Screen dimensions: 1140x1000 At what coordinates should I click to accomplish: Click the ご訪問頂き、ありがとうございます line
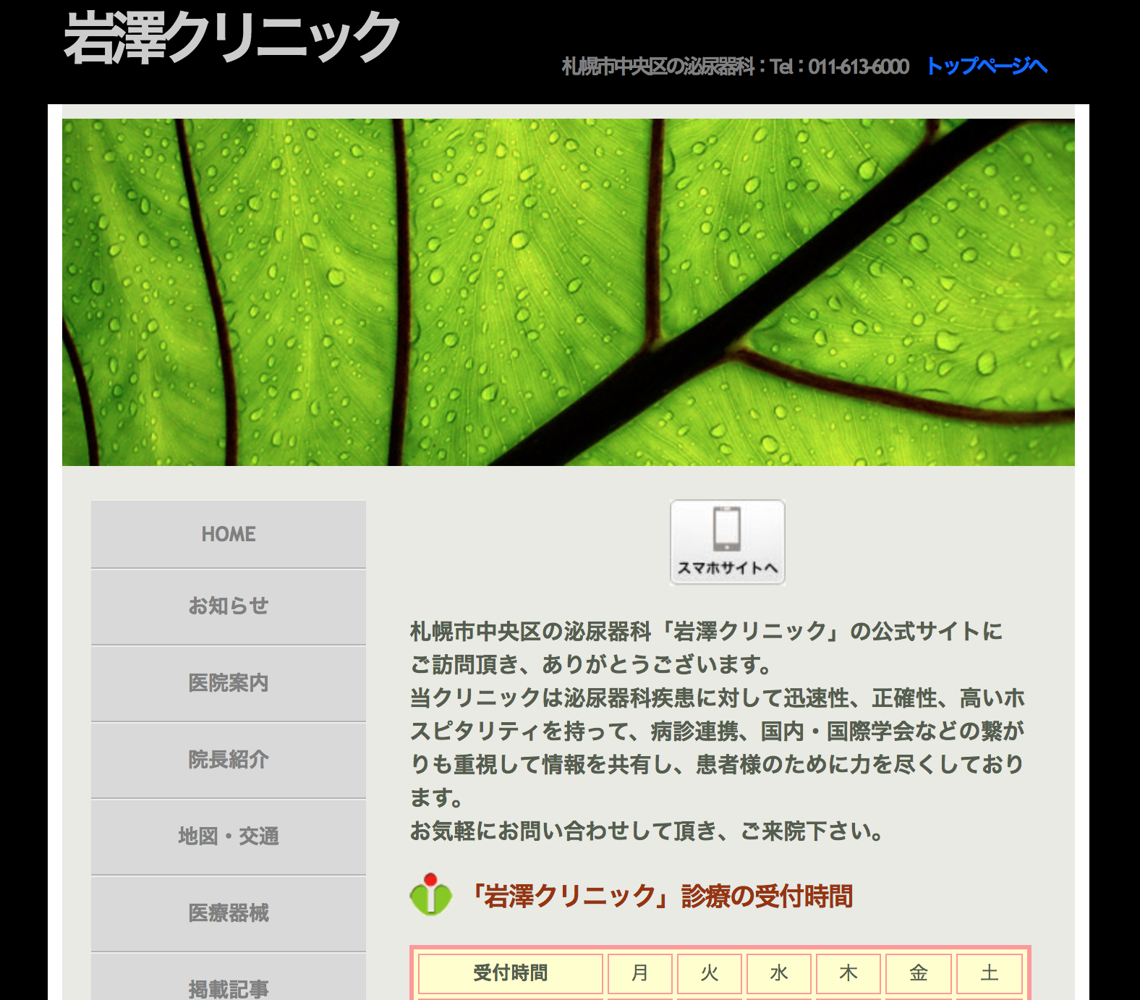coord(592,664)
